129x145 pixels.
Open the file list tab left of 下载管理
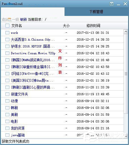[x=33, y=12]
